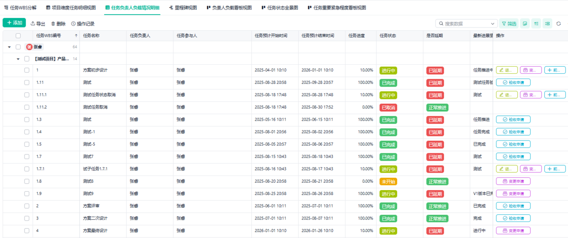Switch to 项目维度任务明细视图 tab
The width and height of the screenshot is (568, 238).
[x=71, y=8]
